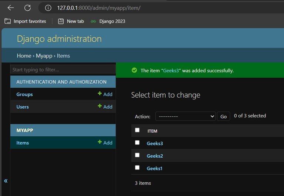Open the Django 2023 bookmark

[x=108, y=21]
